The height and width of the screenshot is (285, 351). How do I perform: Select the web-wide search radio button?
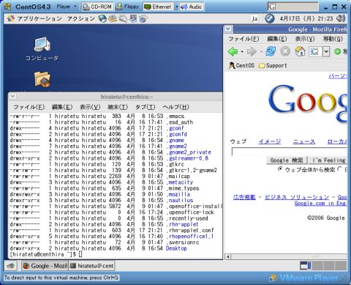coord(281,169)
